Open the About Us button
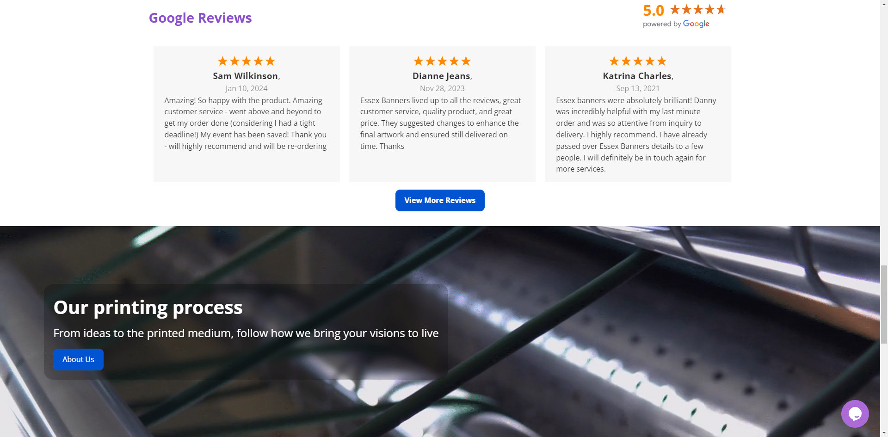This screenshot has height=437, width=888. [x=78, y=359]
